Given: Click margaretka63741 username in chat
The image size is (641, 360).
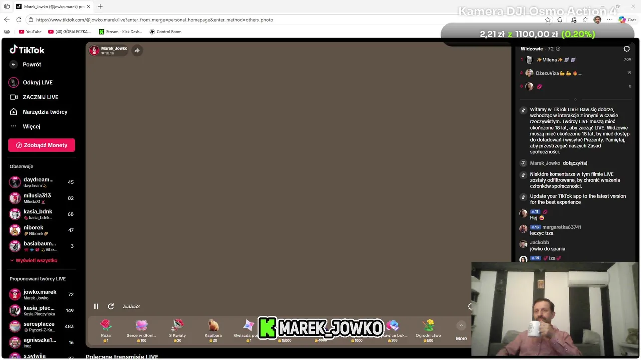Looking at the screenshot, I should coord(562,227).
